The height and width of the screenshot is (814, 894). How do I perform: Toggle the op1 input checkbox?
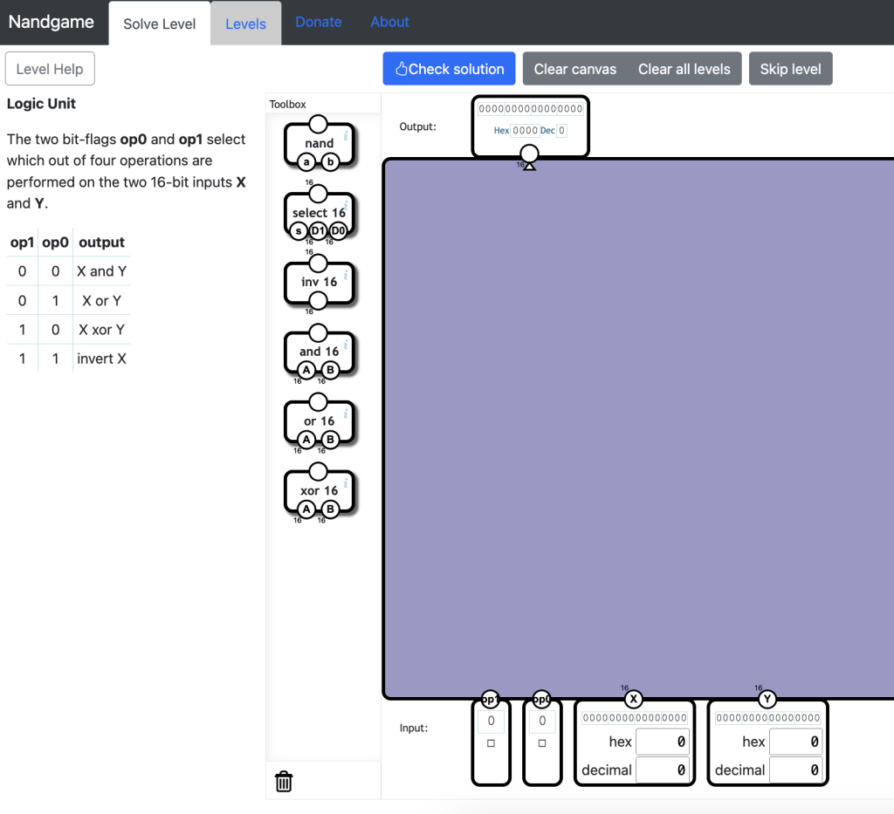(x=491, y=743)
